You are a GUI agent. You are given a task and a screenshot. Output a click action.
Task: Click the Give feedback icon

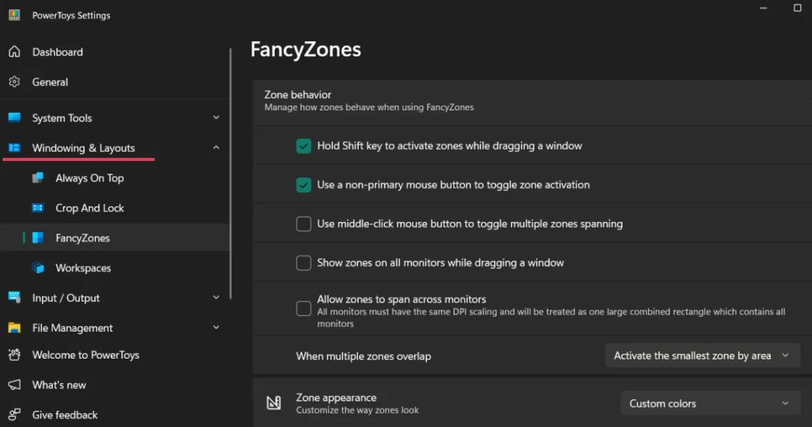(x=14, y=415)
